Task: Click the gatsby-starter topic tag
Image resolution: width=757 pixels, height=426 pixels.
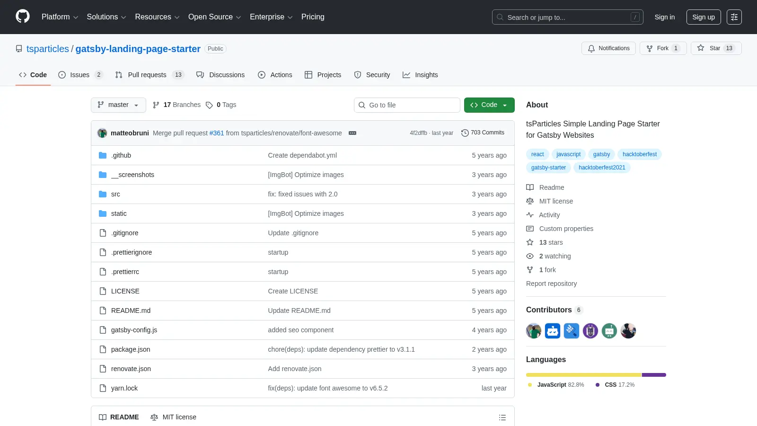Action: 548,168
